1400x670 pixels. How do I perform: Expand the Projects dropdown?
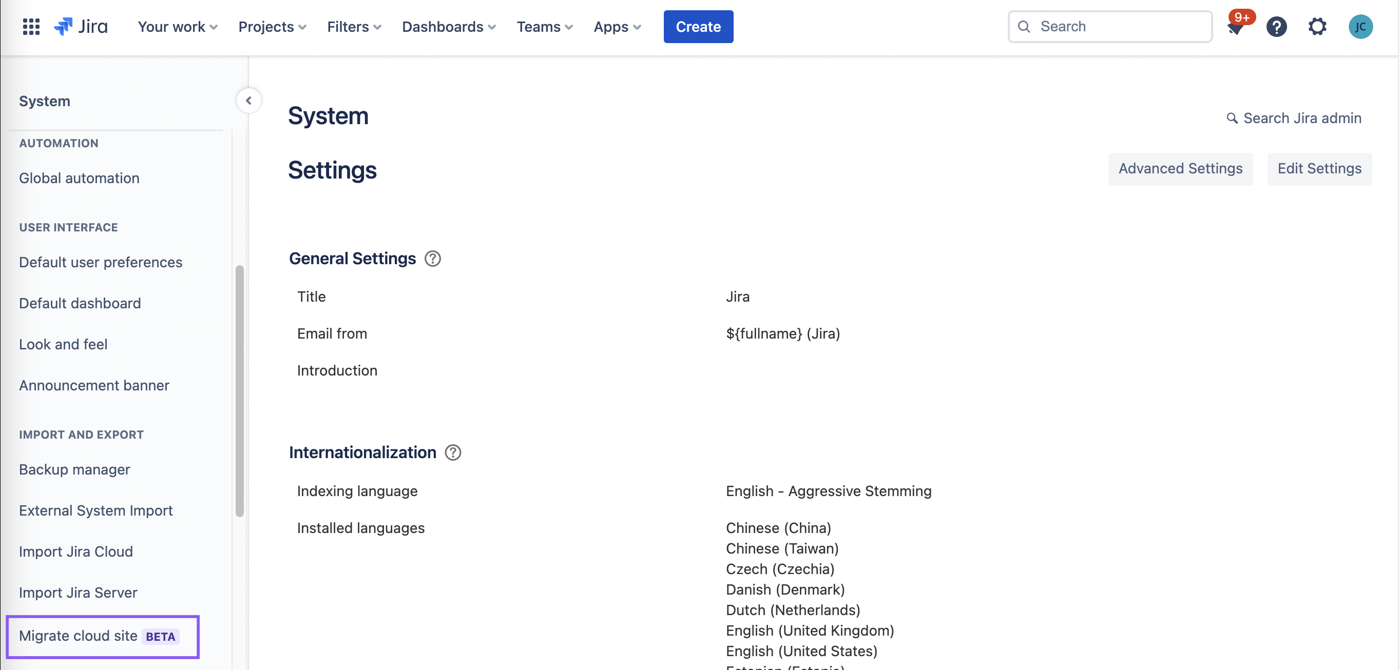272,27
